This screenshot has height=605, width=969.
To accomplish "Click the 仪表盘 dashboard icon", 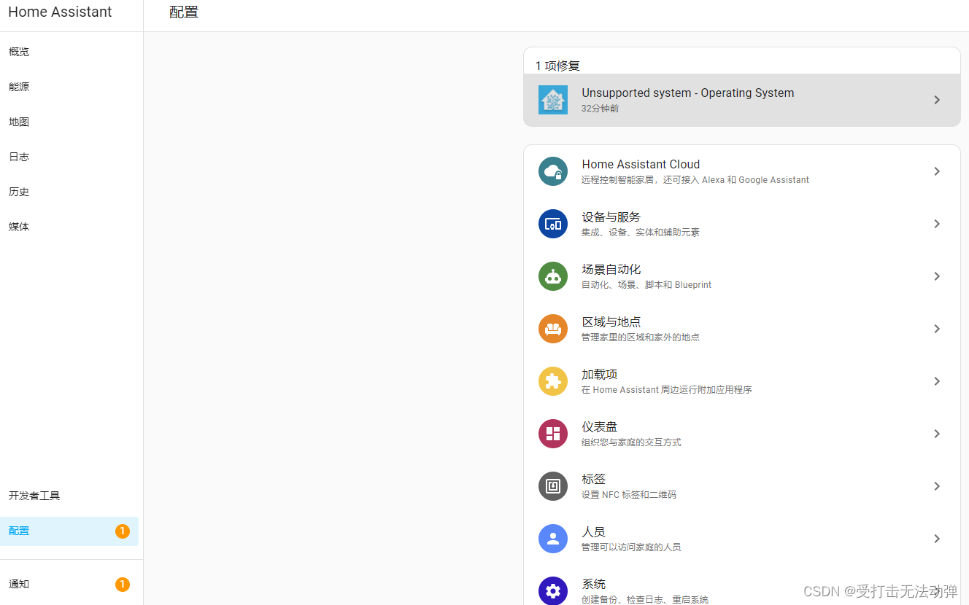I will click(x=553, y=434).
